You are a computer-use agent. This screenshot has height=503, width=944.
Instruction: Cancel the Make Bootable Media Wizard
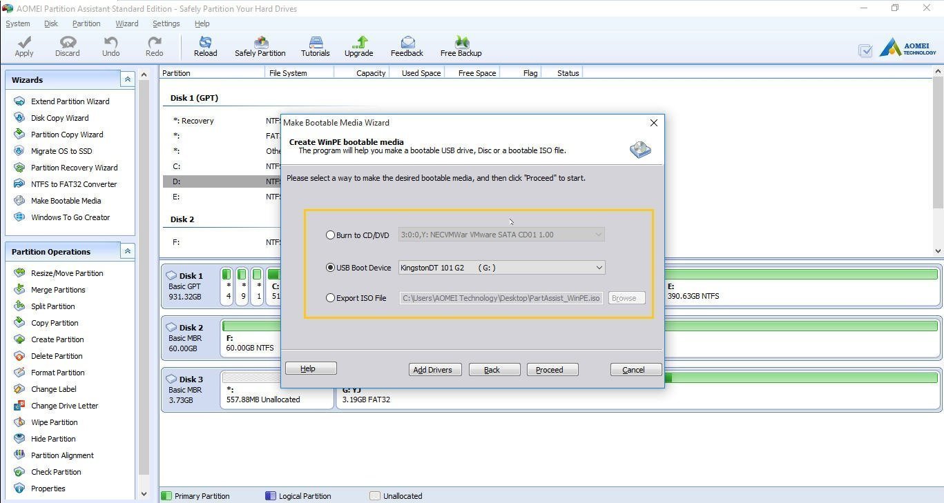click(x=636, y=370)
